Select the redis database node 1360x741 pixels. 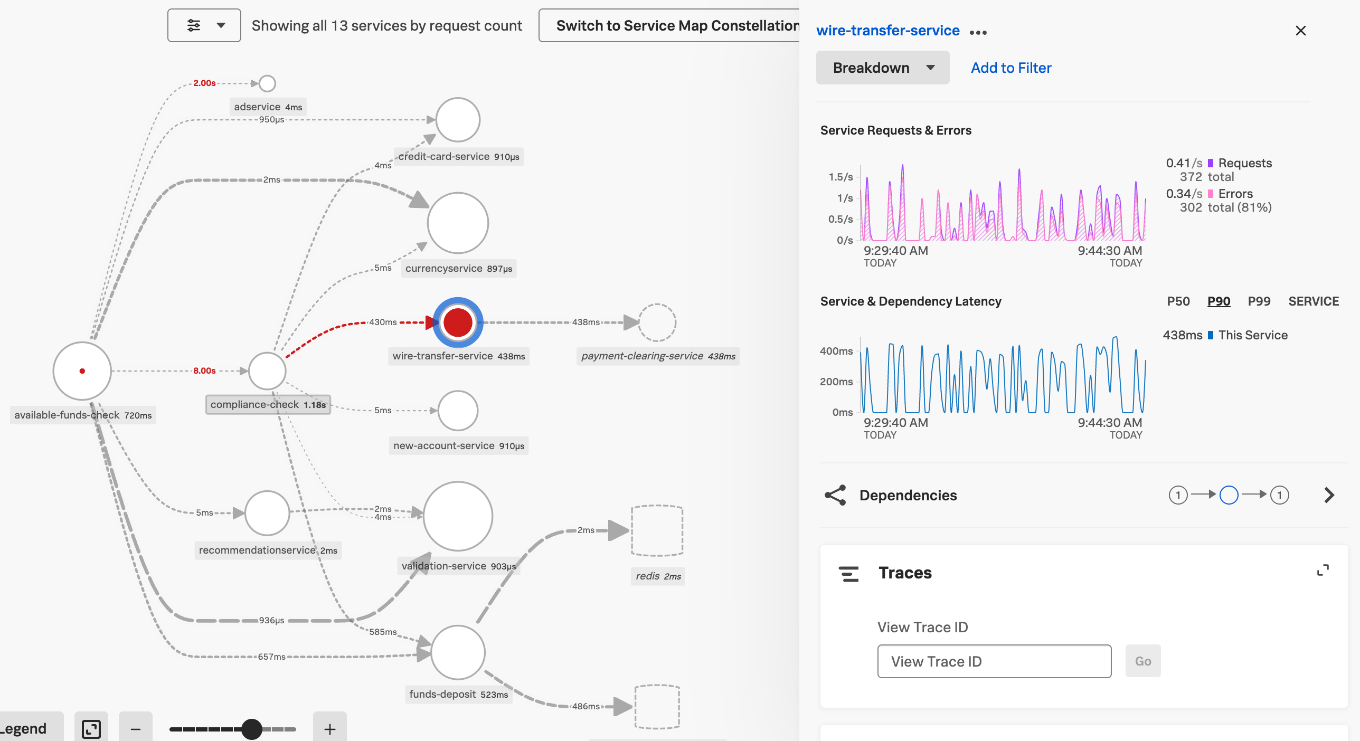coord(657,530)
